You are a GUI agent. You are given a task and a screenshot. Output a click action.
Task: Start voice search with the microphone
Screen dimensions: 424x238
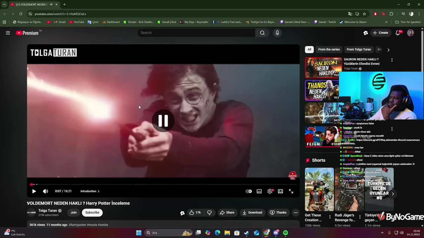pos(277,33)
